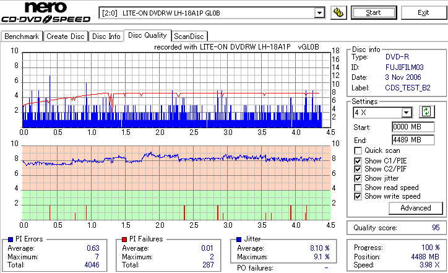Toggle the Show write speed checkbox
This screenshot has height=273, width=448.
(358, 196)
